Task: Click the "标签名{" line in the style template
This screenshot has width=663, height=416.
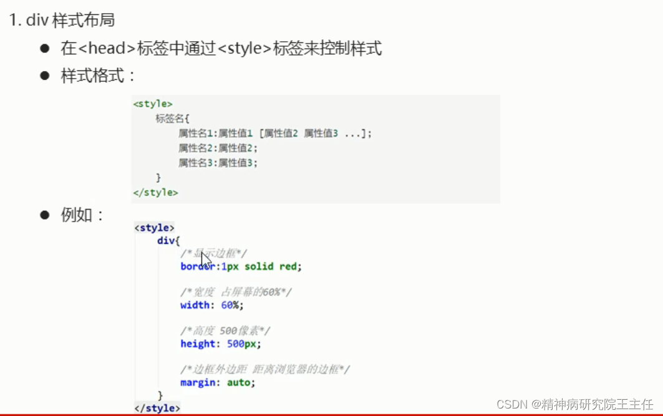Action: (175, 119)
